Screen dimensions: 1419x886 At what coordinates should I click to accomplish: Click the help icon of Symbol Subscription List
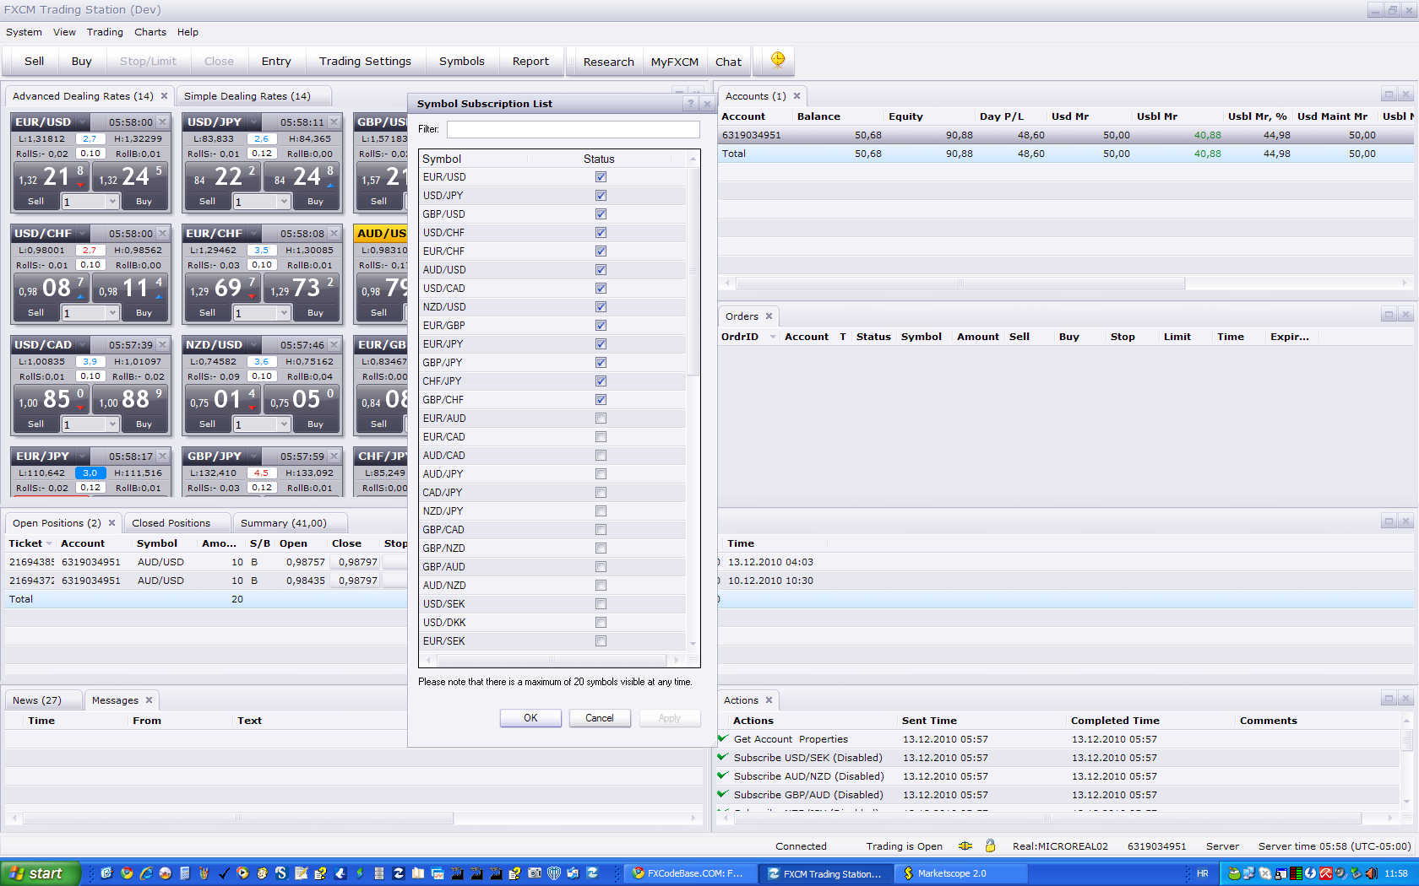tap(690, 104)
